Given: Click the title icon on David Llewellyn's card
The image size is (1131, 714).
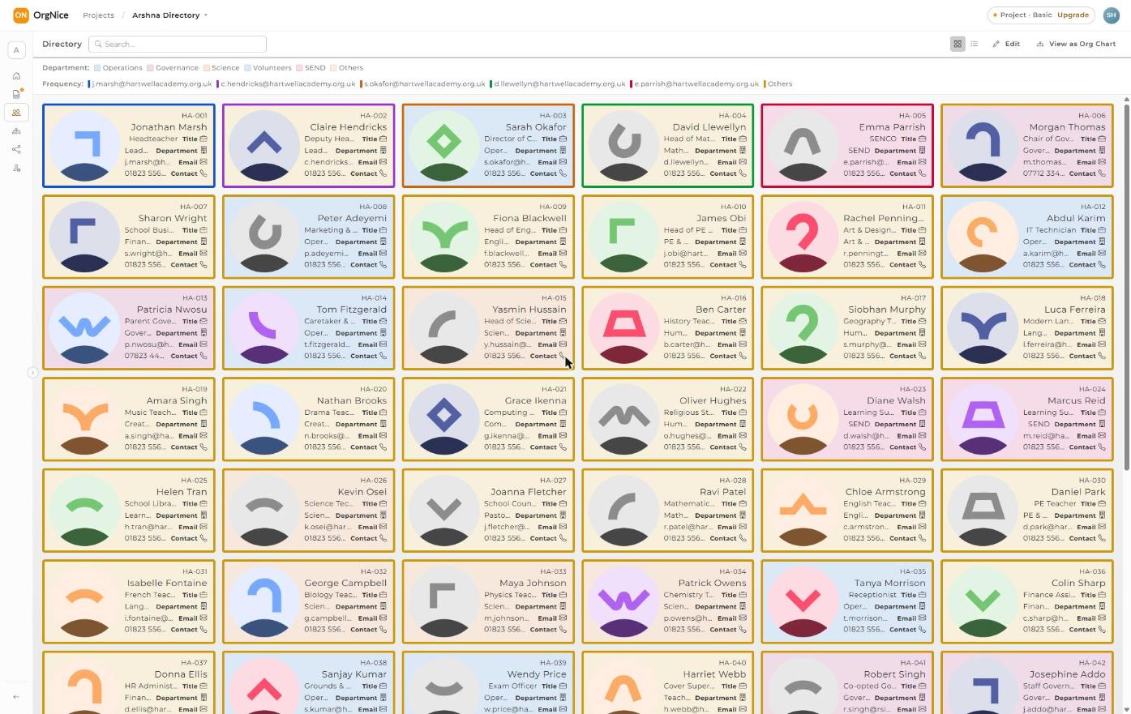Looking at the screenshot, I should [x=743, y=139].
